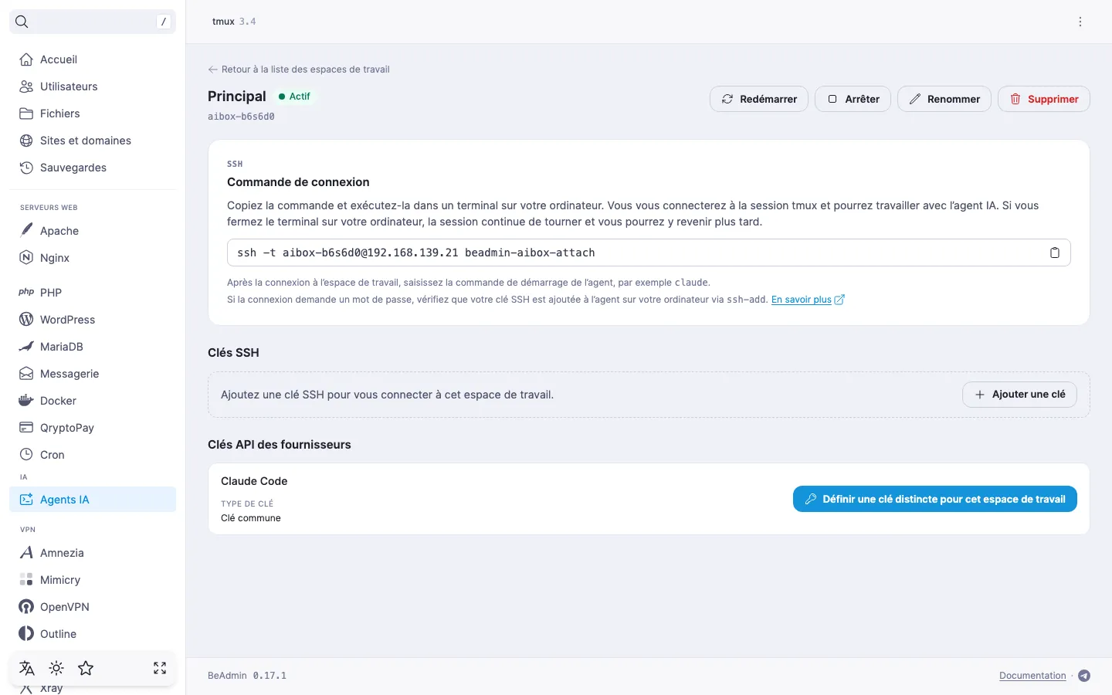Click the Docker whale icon
The image size is (1112, 695).
26,401
